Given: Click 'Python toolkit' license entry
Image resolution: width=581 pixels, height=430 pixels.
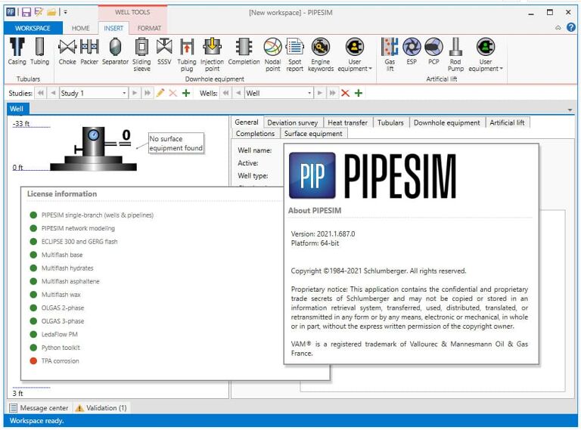Looking at the screenshot, I should (61, 348).
